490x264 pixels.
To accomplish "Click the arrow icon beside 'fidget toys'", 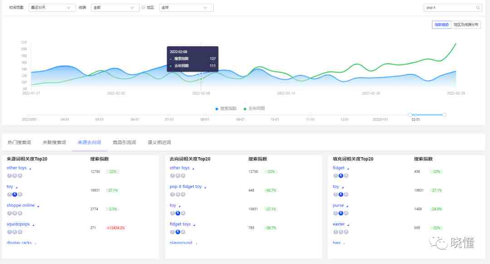I will click(194, 225).
